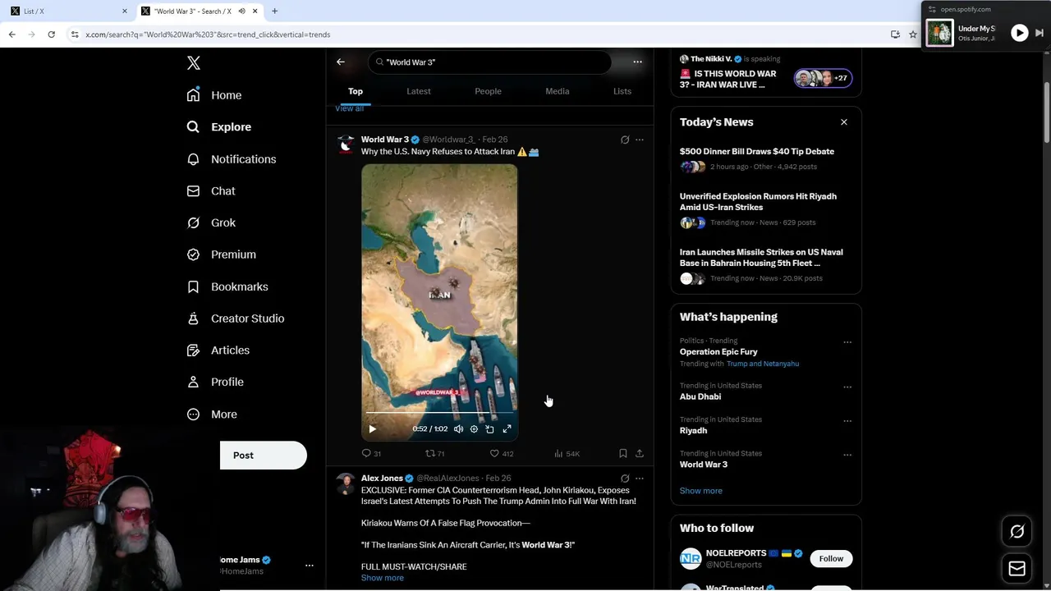Screen dimensions: 1051x591
Task: Join The Nikki V. live space
Action: 765,73
